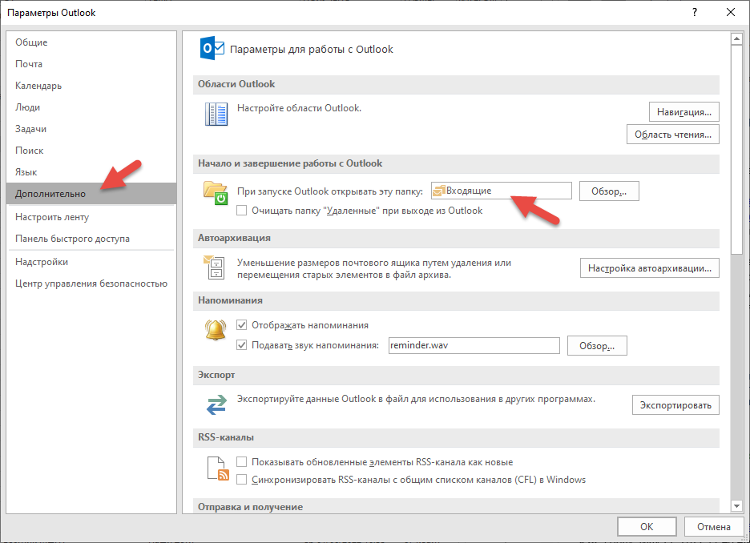Click the scrollbar down arrow

tap(736, 505)
